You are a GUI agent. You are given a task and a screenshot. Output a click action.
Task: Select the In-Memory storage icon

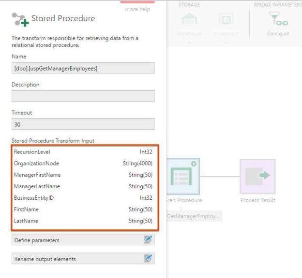coord(226,21)
